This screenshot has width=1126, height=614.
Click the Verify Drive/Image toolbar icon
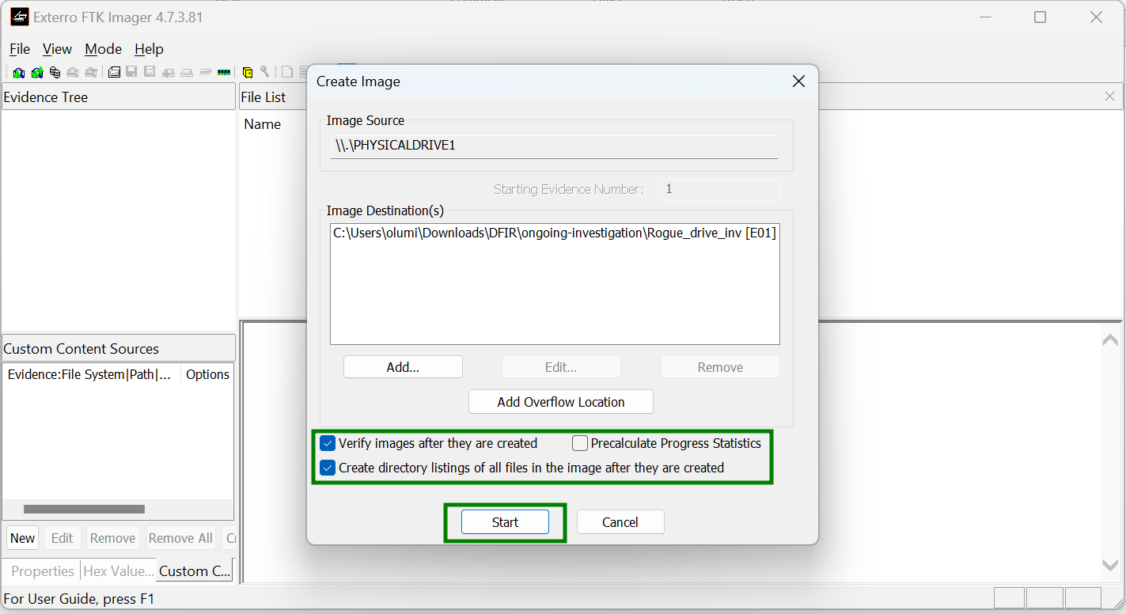[205, 73]
